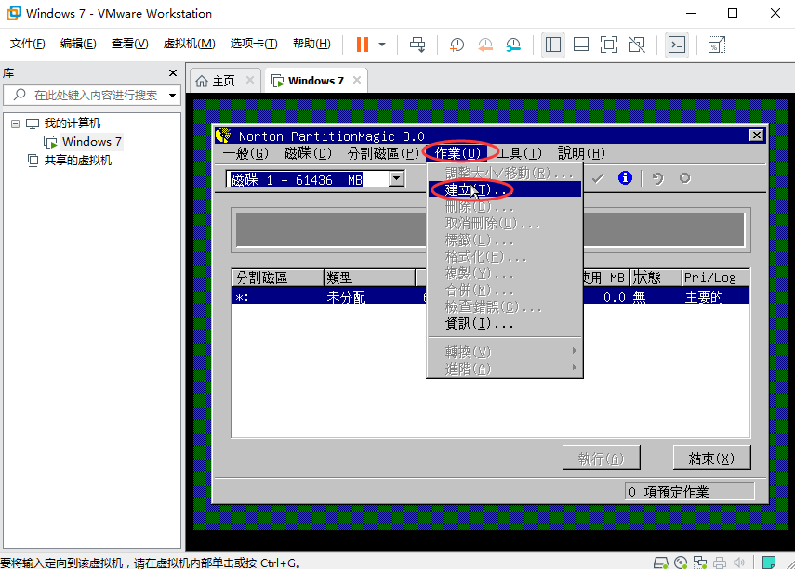Click the 主要的 cell
Image resolution: width=795 pixels, height=569 pixels.
coord(704,297)
